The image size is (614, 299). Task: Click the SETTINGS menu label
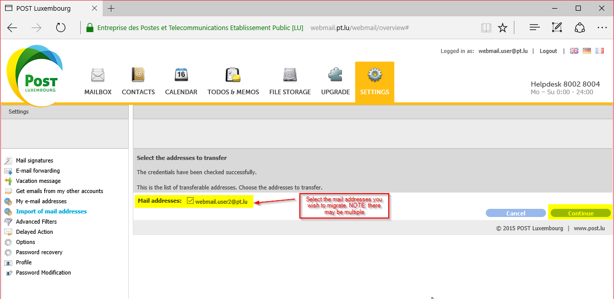click(374, 92)
